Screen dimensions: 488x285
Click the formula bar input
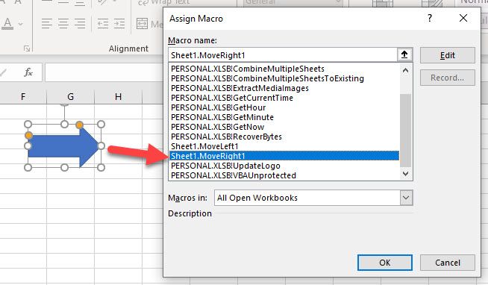point(104,72)
